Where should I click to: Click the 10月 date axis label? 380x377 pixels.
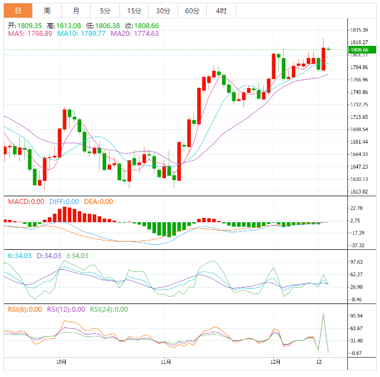coord(61,362)
